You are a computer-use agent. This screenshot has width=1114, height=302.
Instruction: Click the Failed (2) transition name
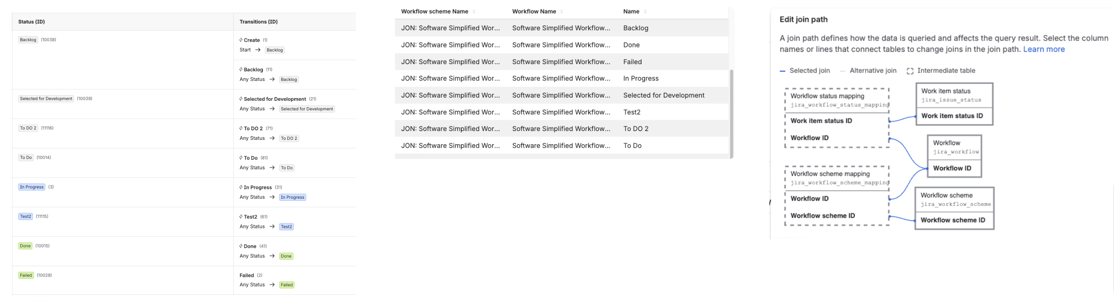247,275
